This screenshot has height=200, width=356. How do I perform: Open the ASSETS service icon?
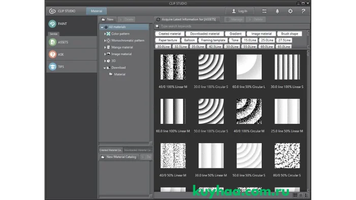[52, 42]
